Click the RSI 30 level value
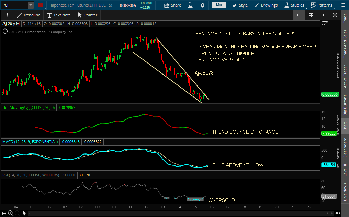349x217 pixels. click(81, 175)
